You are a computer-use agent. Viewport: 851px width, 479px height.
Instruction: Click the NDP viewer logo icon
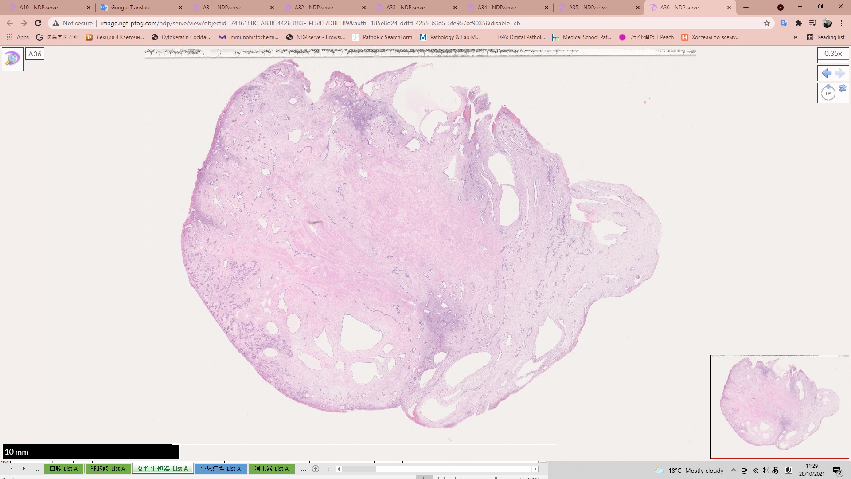coord(13,59)
